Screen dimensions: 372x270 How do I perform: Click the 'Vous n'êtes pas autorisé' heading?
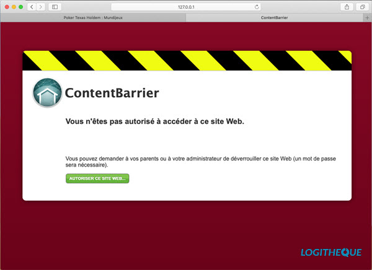coord(154,121)
